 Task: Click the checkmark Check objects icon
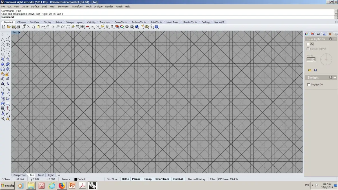click(8, 113)
